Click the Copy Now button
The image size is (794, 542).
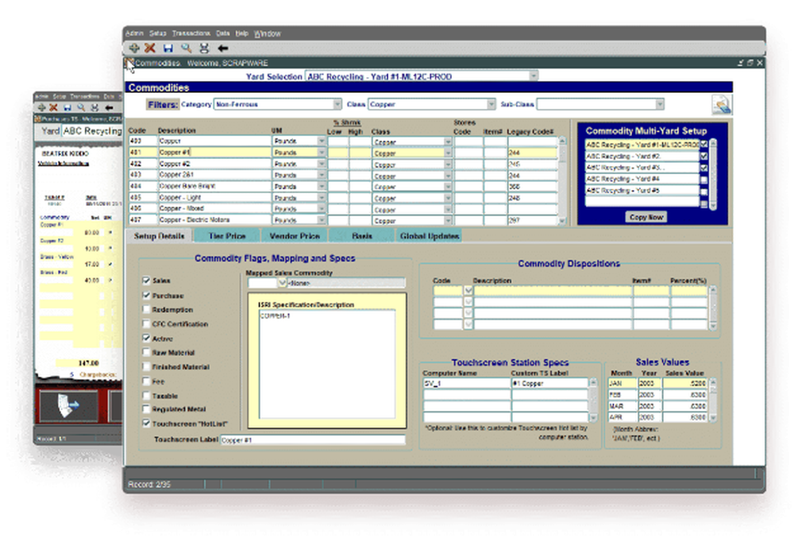coord(646,217)
